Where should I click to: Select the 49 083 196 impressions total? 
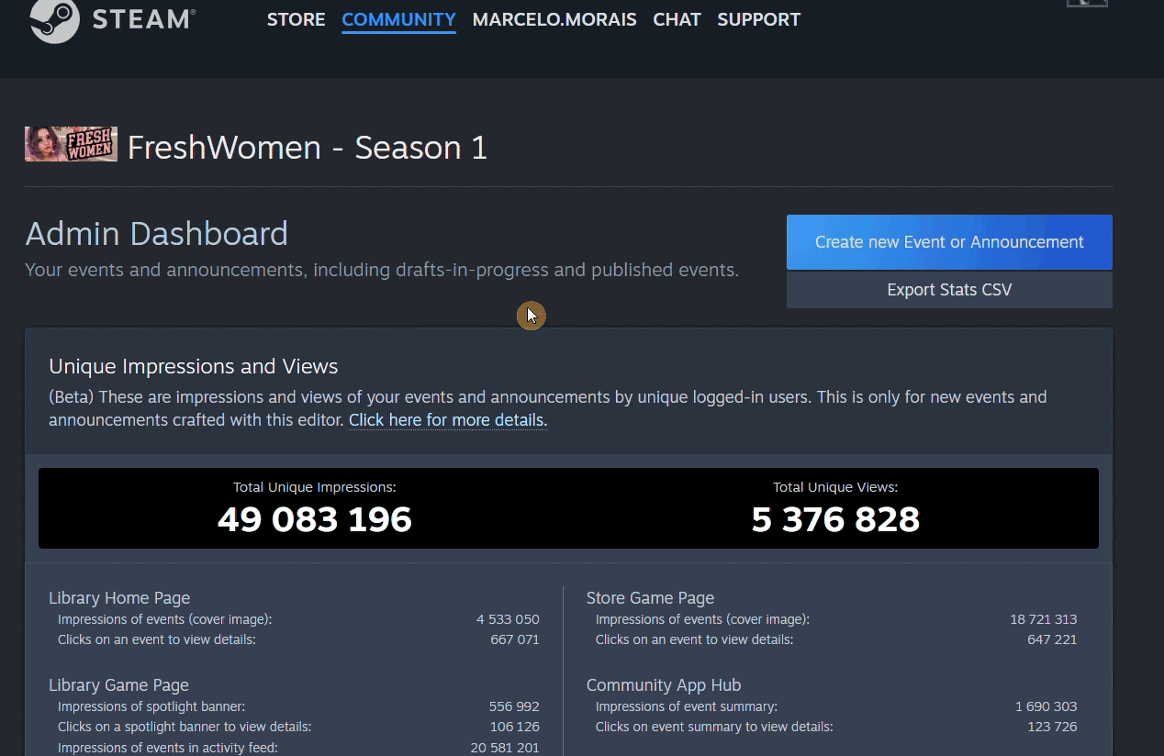click(315, 520)
